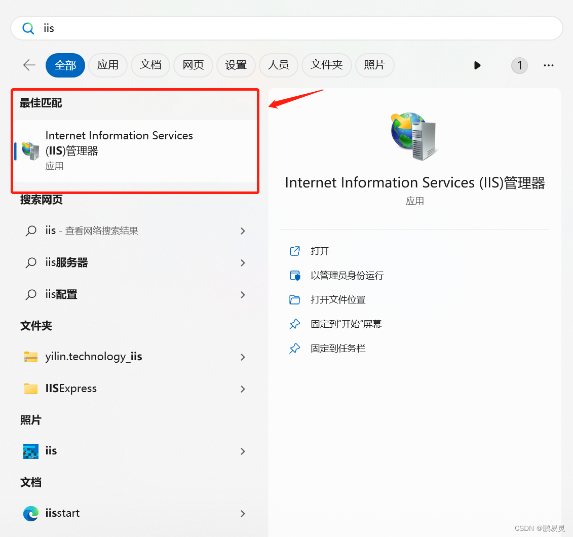Switch to the 设置 filter tab

[236, 65]
